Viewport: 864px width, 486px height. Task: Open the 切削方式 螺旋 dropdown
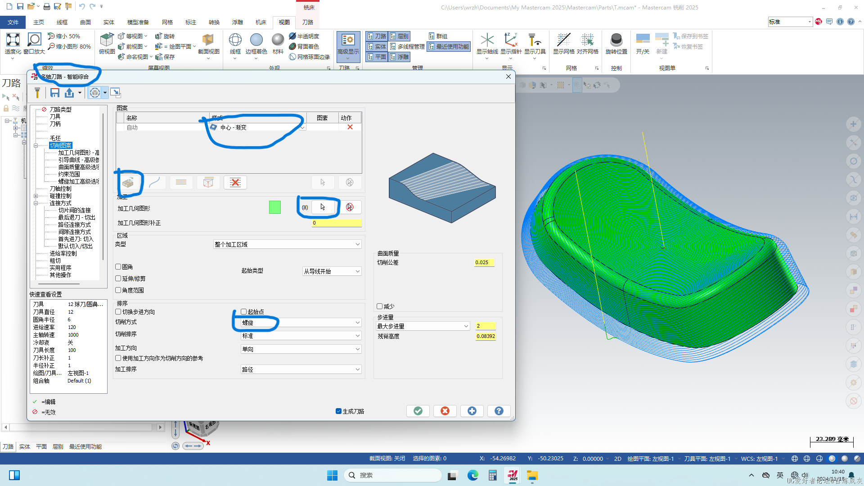click(301, 323)
